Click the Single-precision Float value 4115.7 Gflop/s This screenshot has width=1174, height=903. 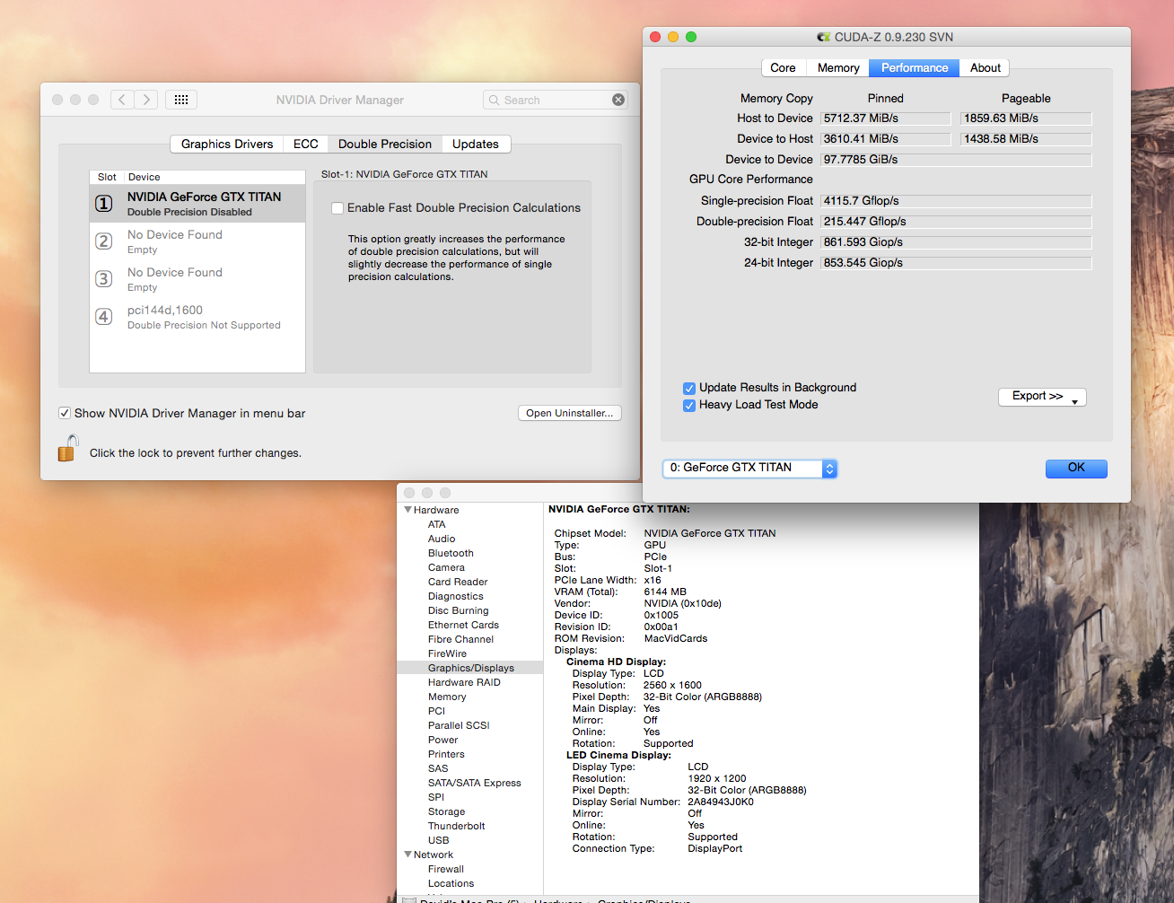(956, 201)
